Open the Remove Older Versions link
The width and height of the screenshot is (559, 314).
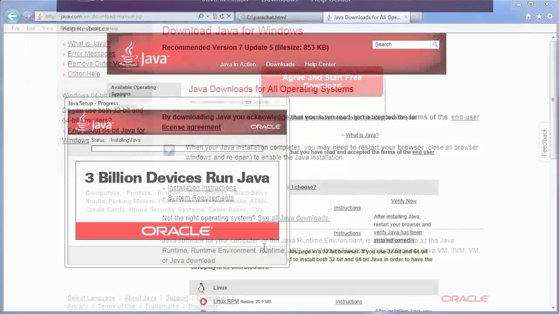(103, 64)
